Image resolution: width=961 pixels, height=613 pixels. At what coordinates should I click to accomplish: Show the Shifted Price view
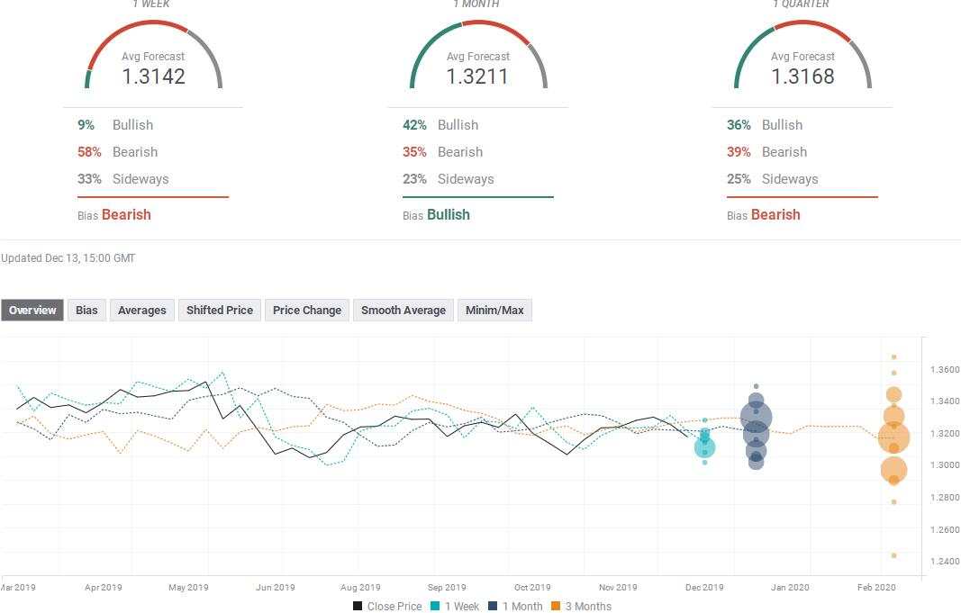(x=220, y=310)
